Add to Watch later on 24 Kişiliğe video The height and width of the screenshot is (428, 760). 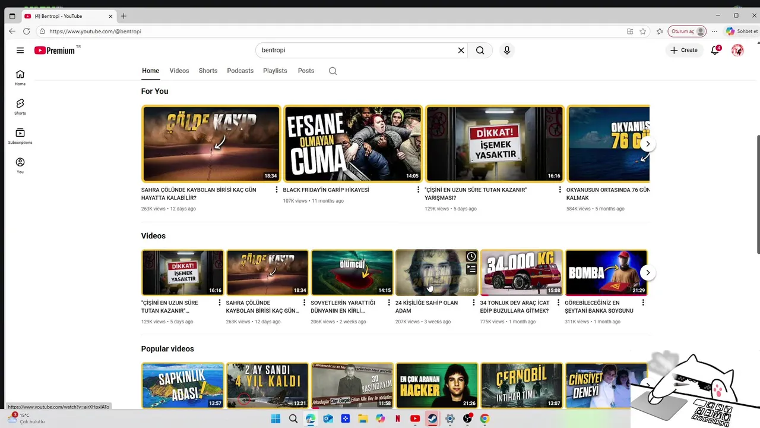pos(471,256)
